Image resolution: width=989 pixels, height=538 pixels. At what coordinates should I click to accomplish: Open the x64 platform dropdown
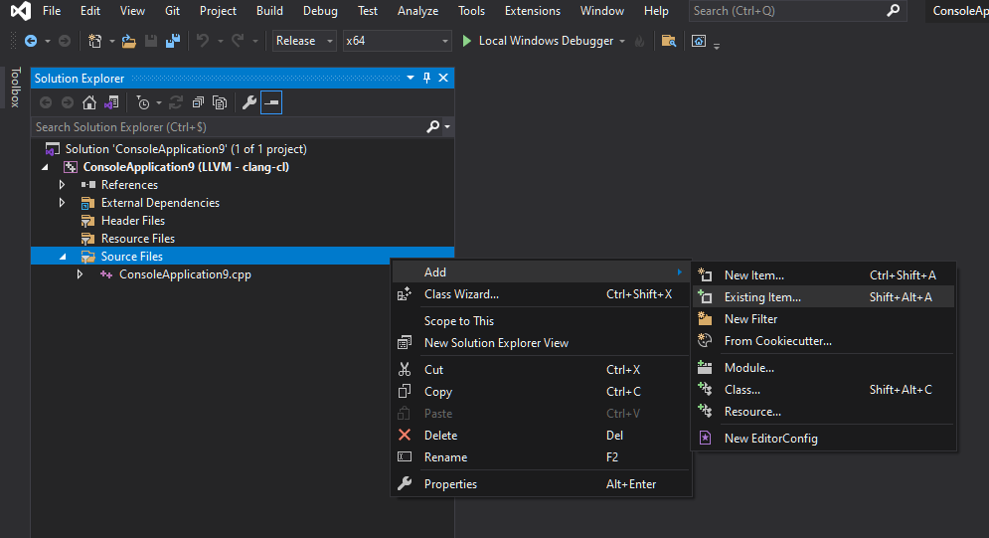pyautogui.click(x=398, y=41)
